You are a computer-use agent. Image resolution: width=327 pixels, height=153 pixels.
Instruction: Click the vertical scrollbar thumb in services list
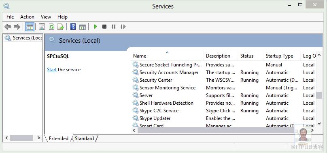coord(319,95)
